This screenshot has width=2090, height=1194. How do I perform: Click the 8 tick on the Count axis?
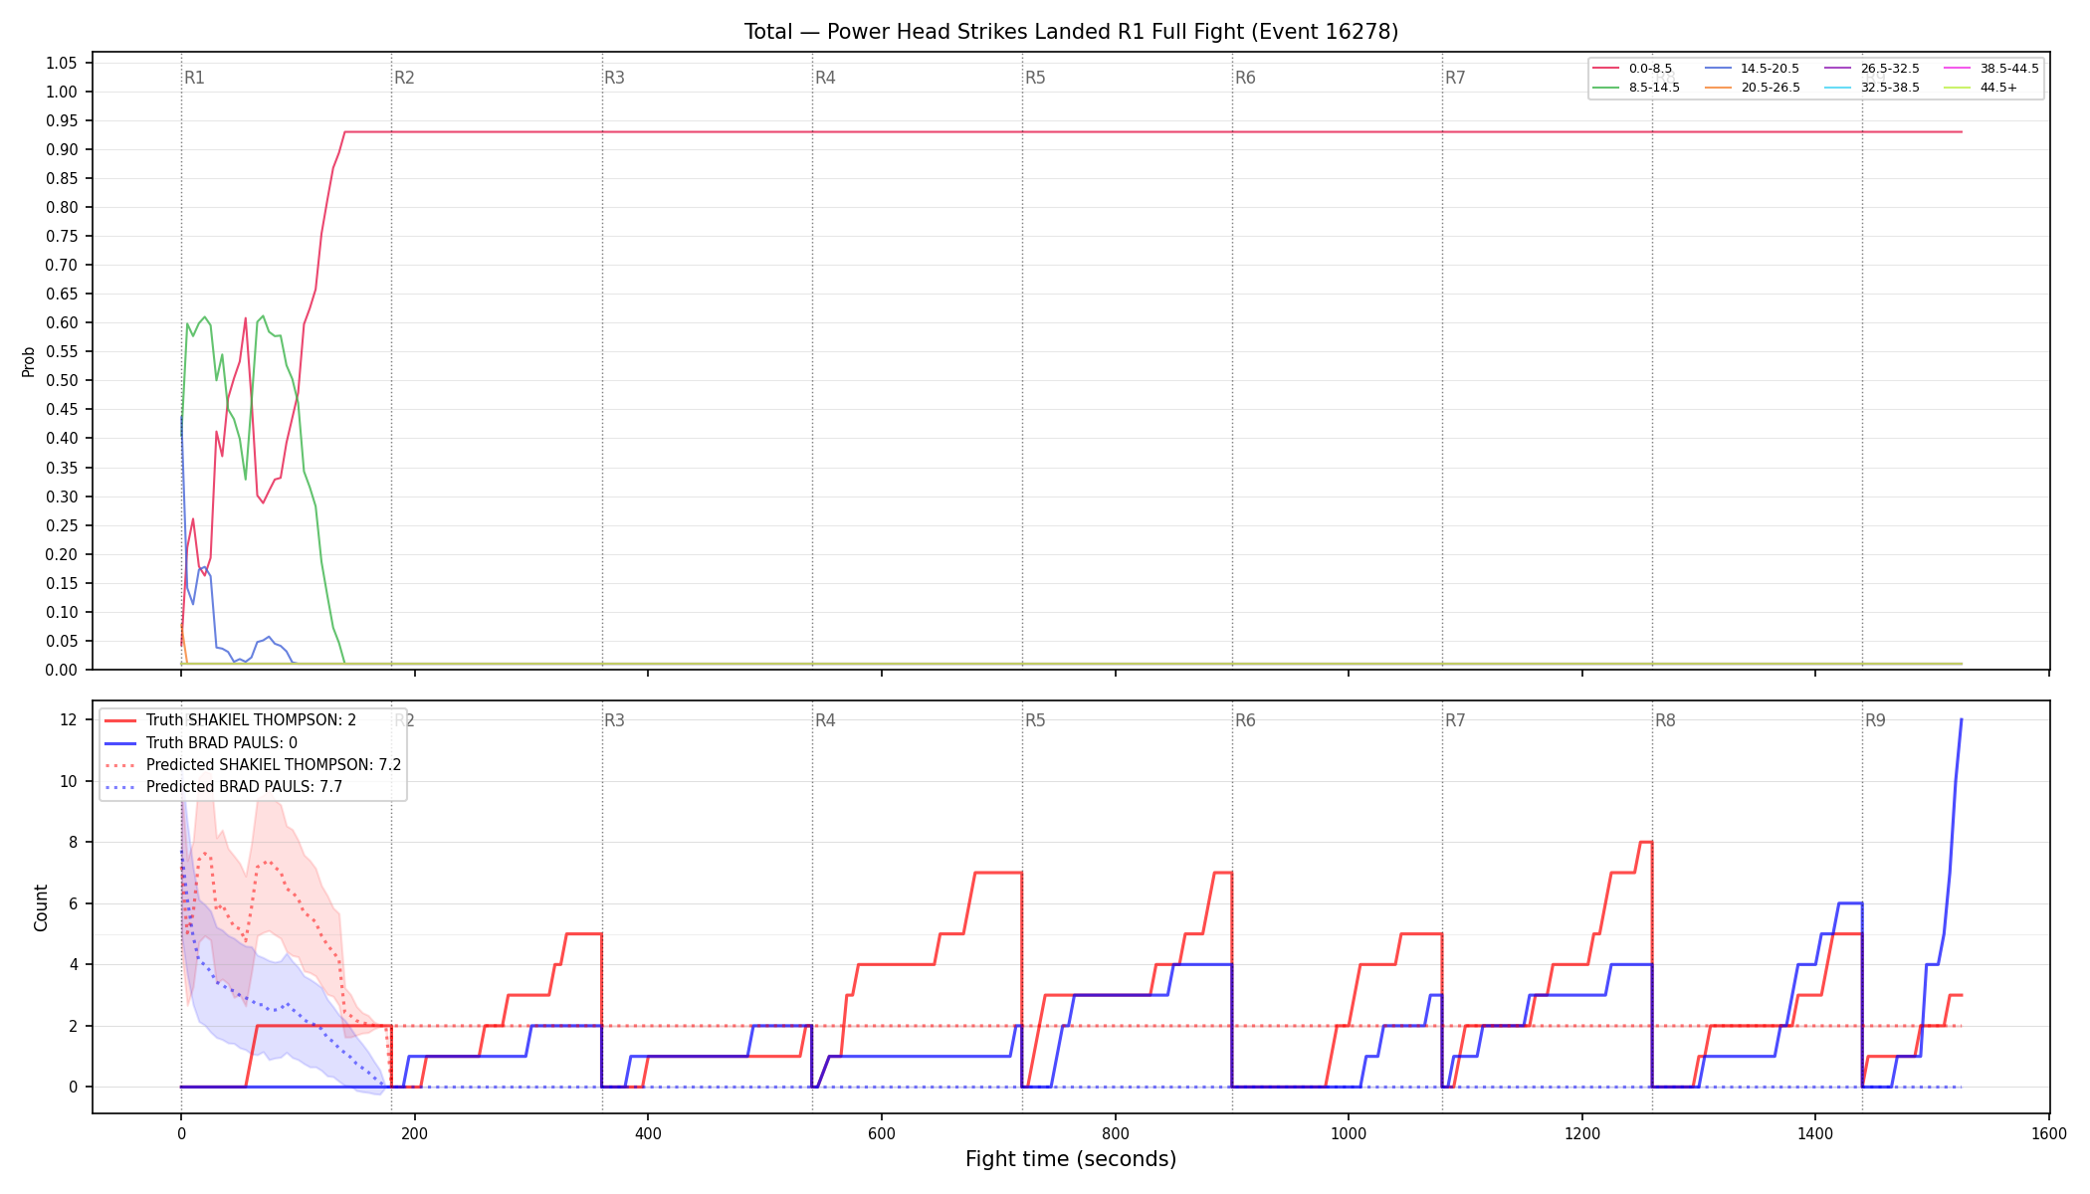point(73,843)
